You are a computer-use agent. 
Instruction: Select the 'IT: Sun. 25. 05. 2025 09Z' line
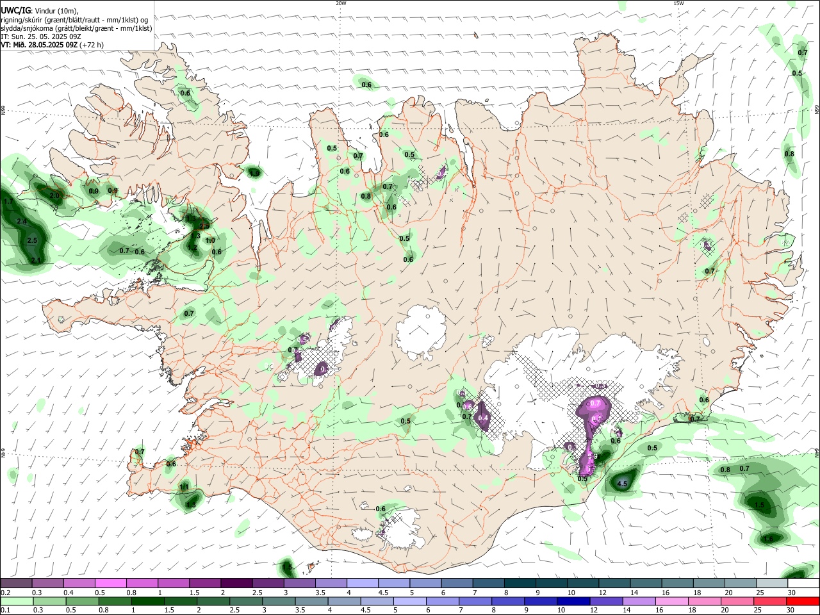coord(40,37)
